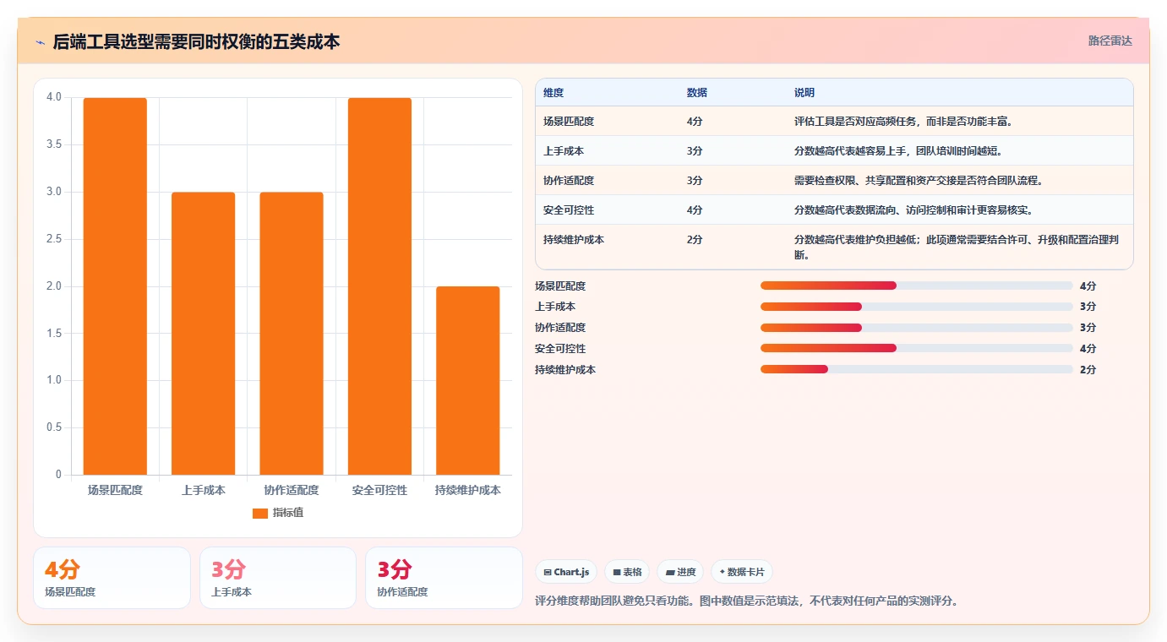Click the 安全可控性 x-axis label
This screenshot has height=642, width=1167.
pyautogui.click(x=379, y=490)
